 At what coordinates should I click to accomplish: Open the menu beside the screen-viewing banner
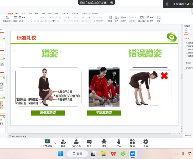tap(112, 3)
